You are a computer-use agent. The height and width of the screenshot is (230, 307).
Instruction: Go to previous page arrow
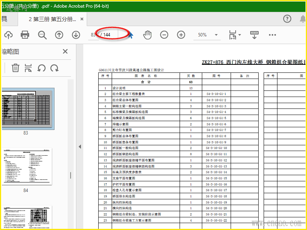59,35
